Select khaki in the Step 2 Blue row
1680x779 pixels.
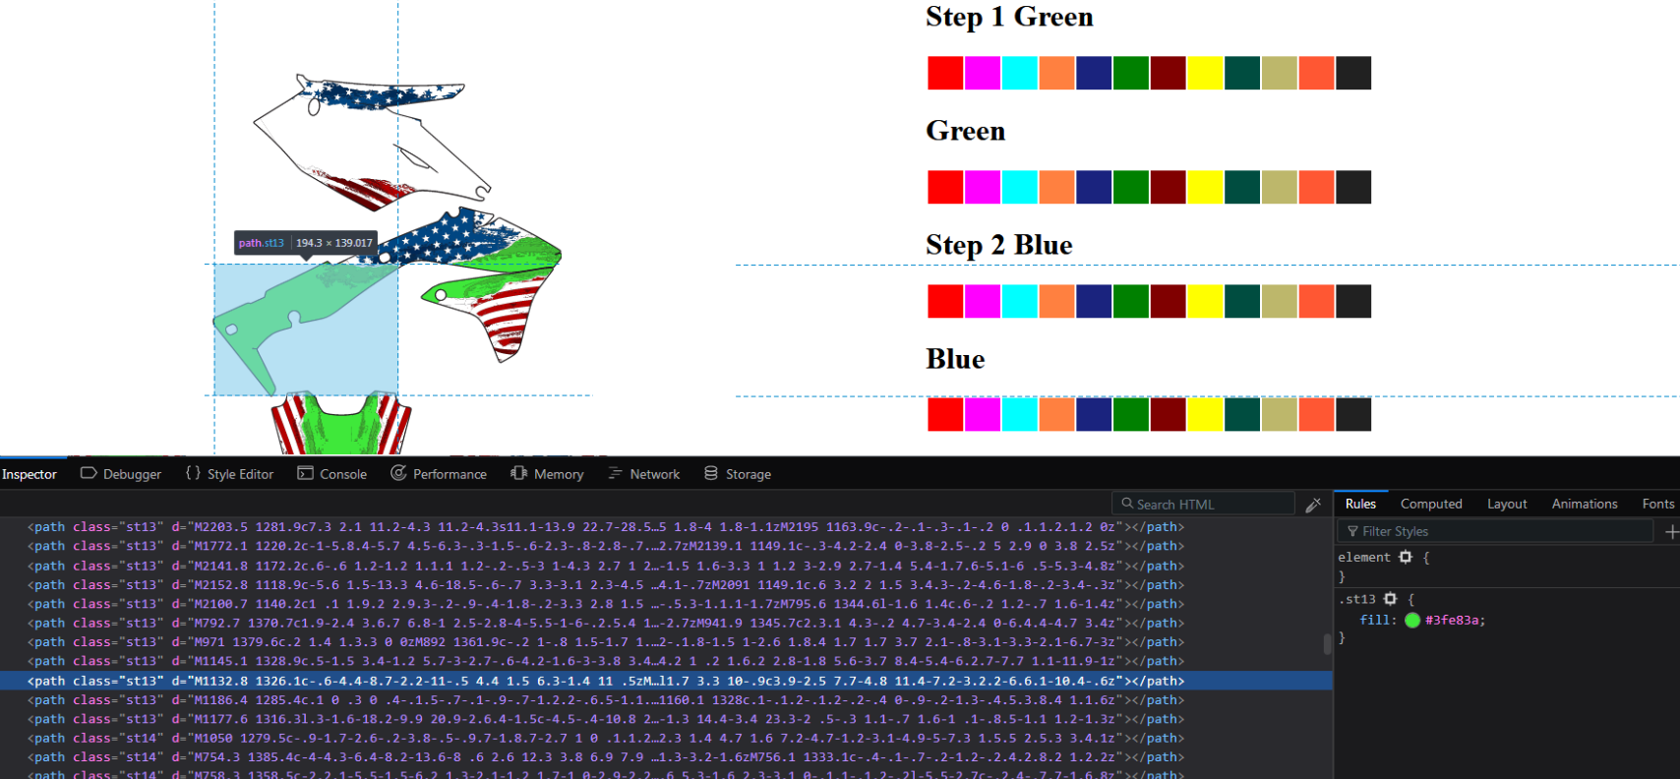(1279, 301)
